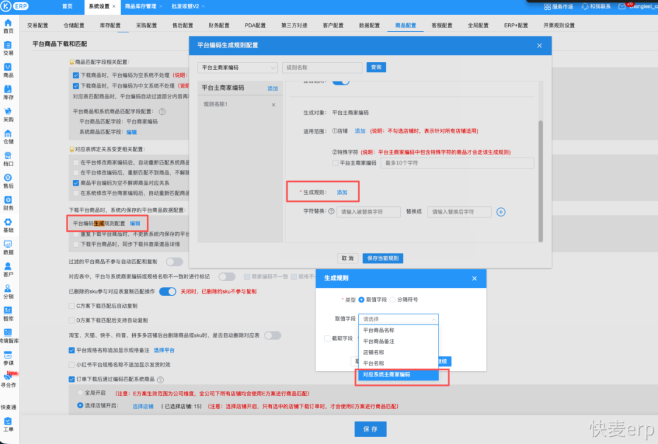Choose 对应系统主商家编码 from dropdown list

point(398,375)
